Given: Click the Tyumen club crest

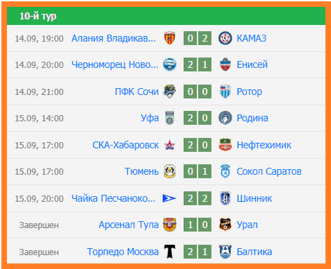Looking at the screenshot, I should (169, 171).
